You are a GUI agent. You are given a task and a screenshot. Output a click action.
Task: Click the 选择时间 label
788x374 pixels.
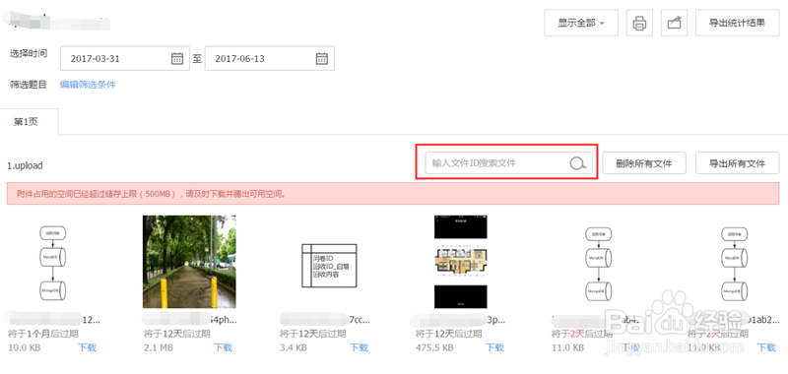(x=29, y=54)
